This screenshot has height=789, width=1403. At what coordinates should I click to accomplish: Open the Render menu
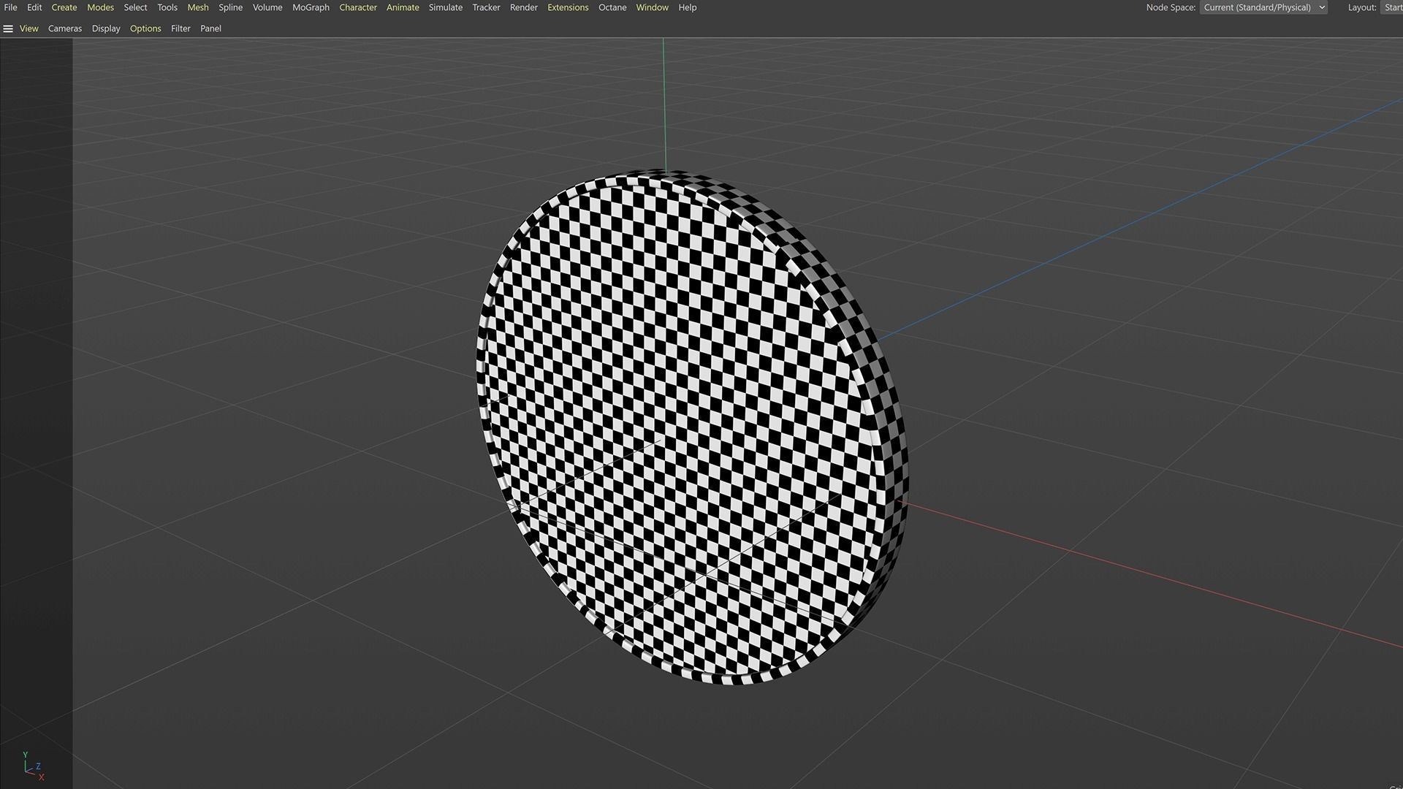[x=523, y=7]
